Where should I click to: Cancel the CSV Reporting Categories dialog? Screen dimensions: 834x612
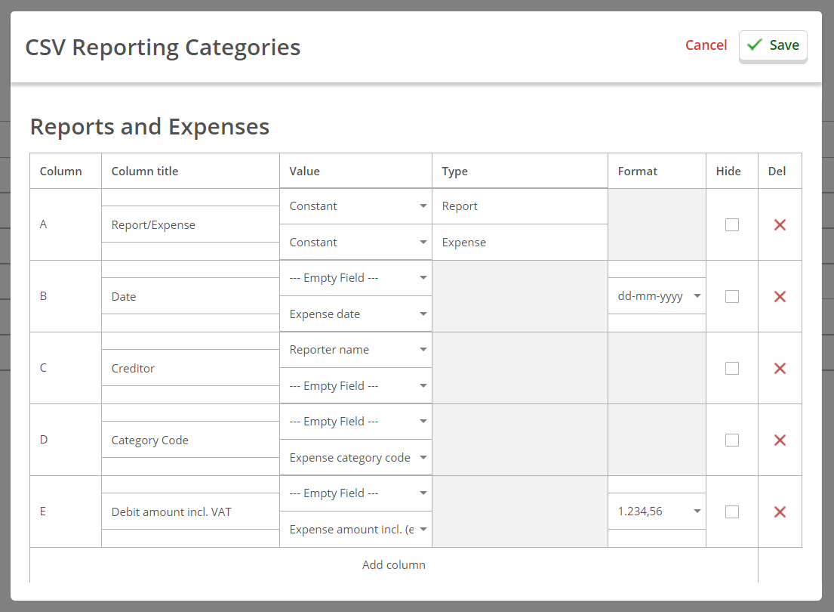[706, 45]
